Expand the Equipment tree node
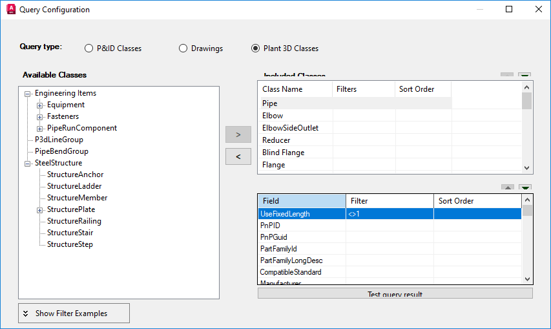The image size is (551, 329). 40,105
